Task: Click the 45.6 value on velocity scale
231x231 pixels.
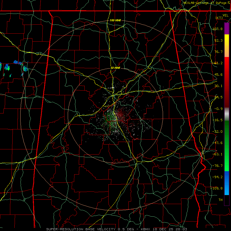Action: pyautogui.click(x=218, y=74)
